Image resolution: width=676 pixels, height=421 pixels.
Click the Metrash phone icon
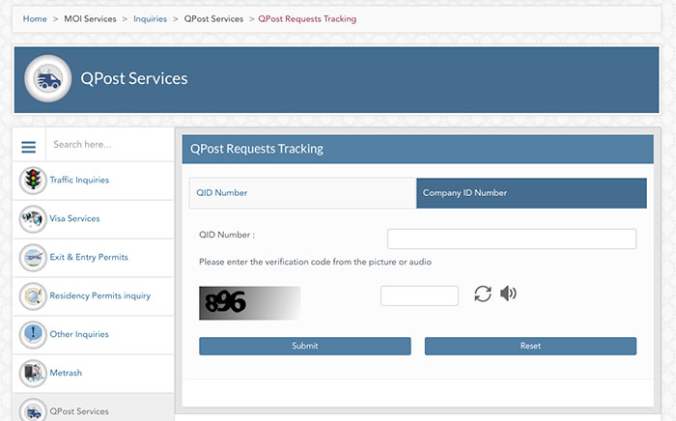tap(33, 373)
